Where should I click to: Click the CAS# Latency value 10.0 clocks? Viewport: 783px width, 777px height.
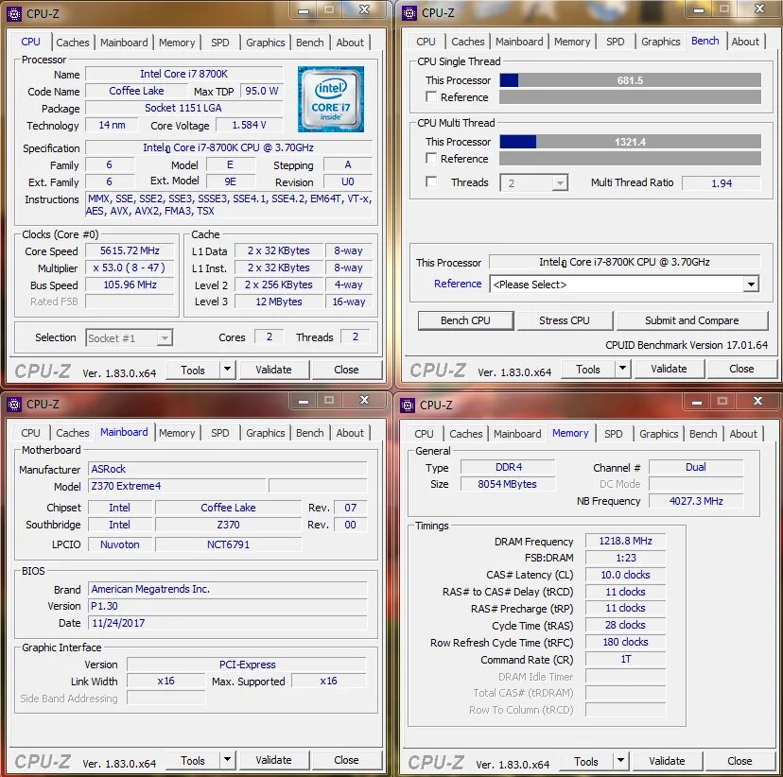click(x=625, y=575)
